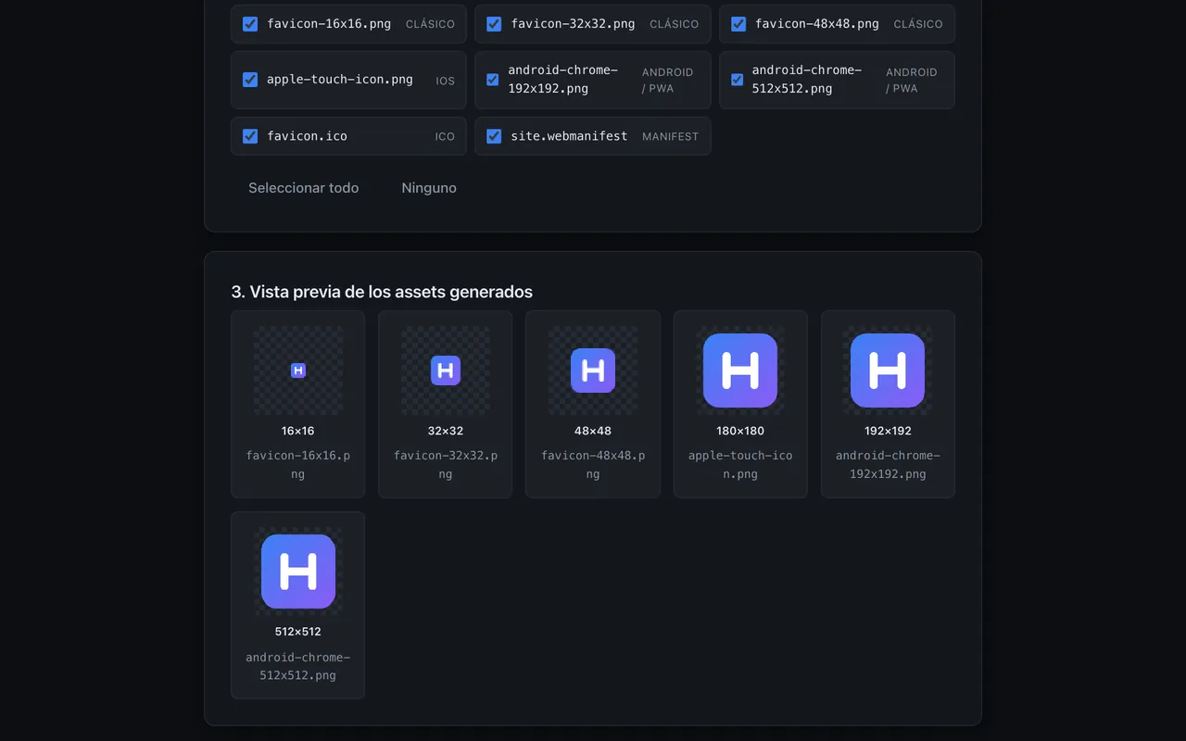
Task: Click the 180×180 size label
Action: [x=740, y=431]
